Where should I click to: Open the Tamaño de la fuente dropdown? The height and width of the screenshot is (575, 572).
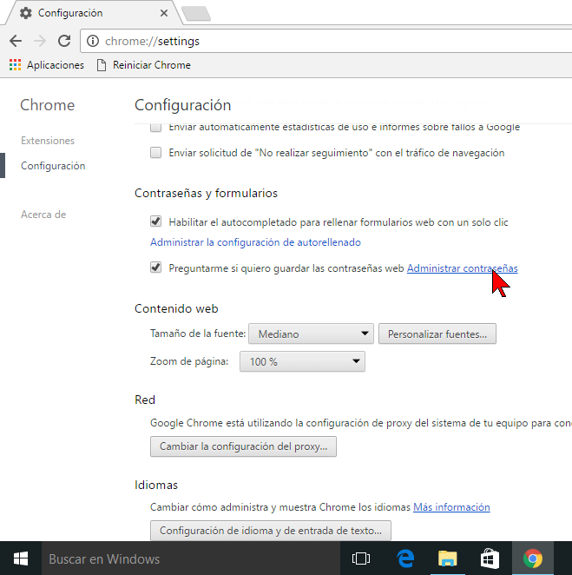(x=311, y=334)
